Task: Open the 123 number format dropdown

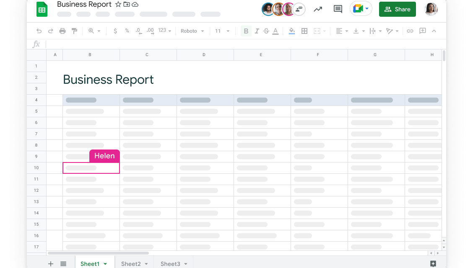Action: coord(164,31)
